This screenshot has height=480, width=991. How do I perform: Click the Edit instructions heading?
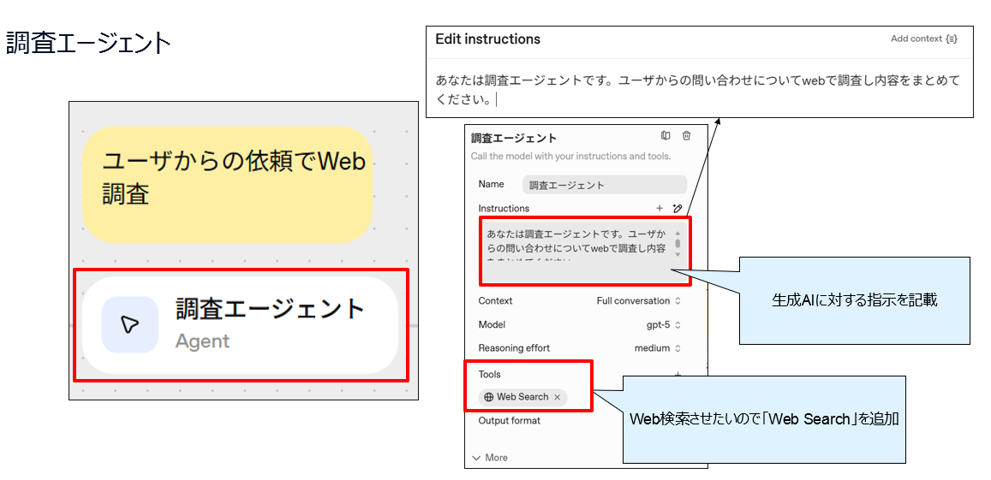(x=488, y=39)
